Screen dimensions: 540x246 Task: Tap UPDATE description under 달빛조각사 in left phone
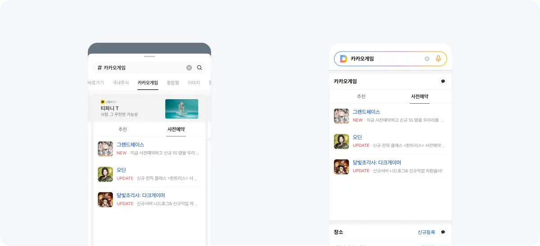157,204
